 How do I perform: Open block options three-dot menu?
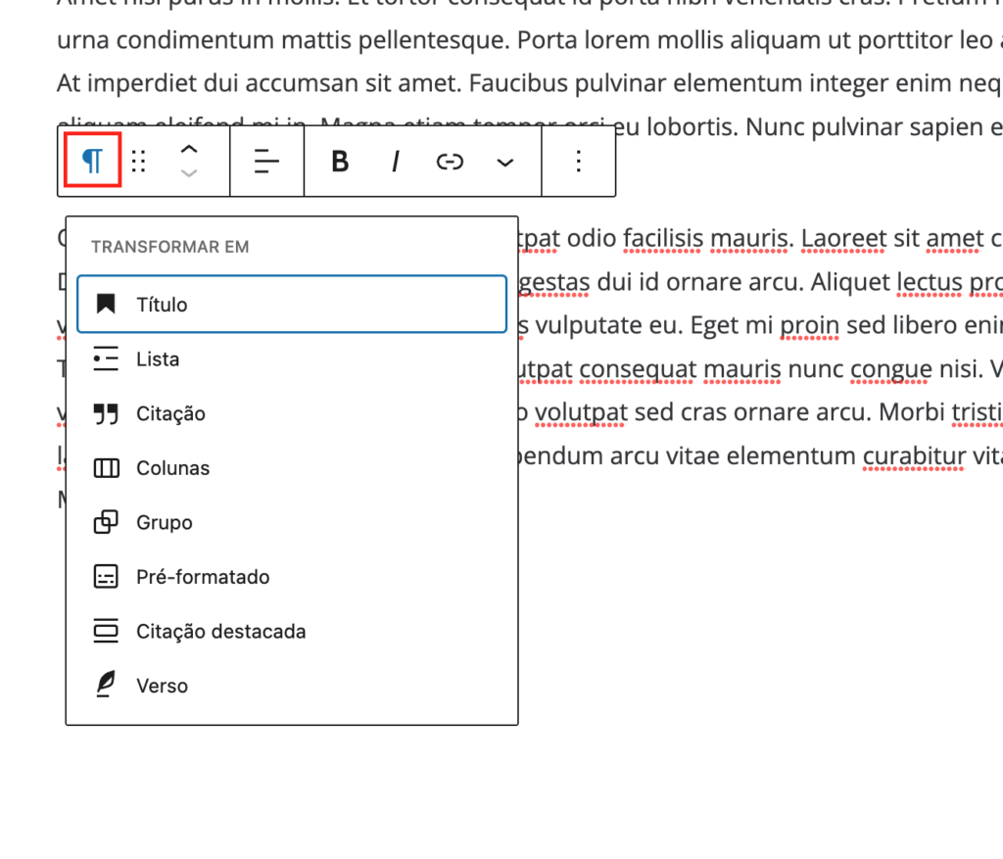(x=579, y=162)
